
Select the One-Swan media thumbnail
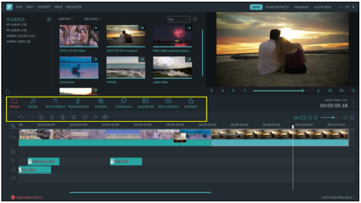[79, 68]
